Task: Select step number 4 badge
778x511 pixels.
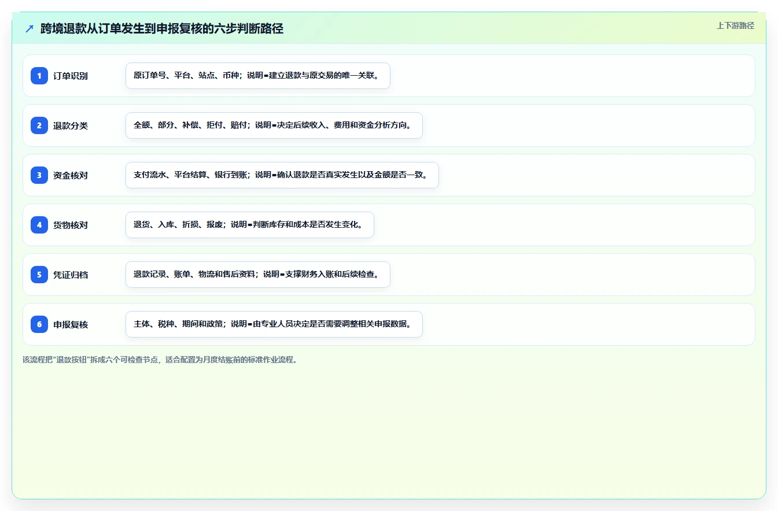Action: (x=39, y=225)
